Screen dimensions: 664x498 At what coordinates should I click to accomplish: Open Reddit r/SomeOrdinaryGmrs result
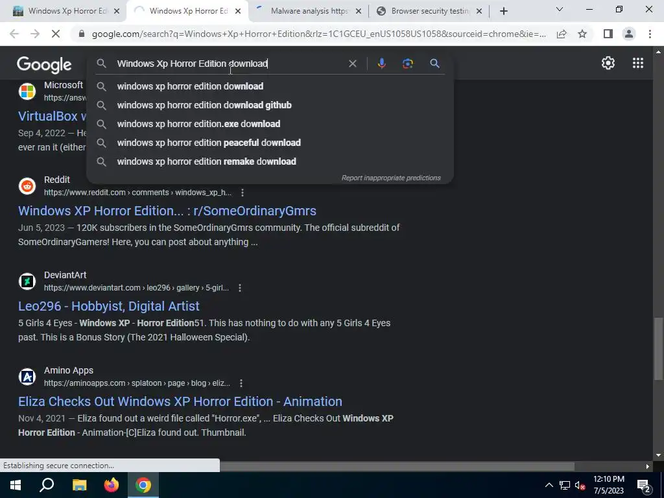[x=167, y=211]
